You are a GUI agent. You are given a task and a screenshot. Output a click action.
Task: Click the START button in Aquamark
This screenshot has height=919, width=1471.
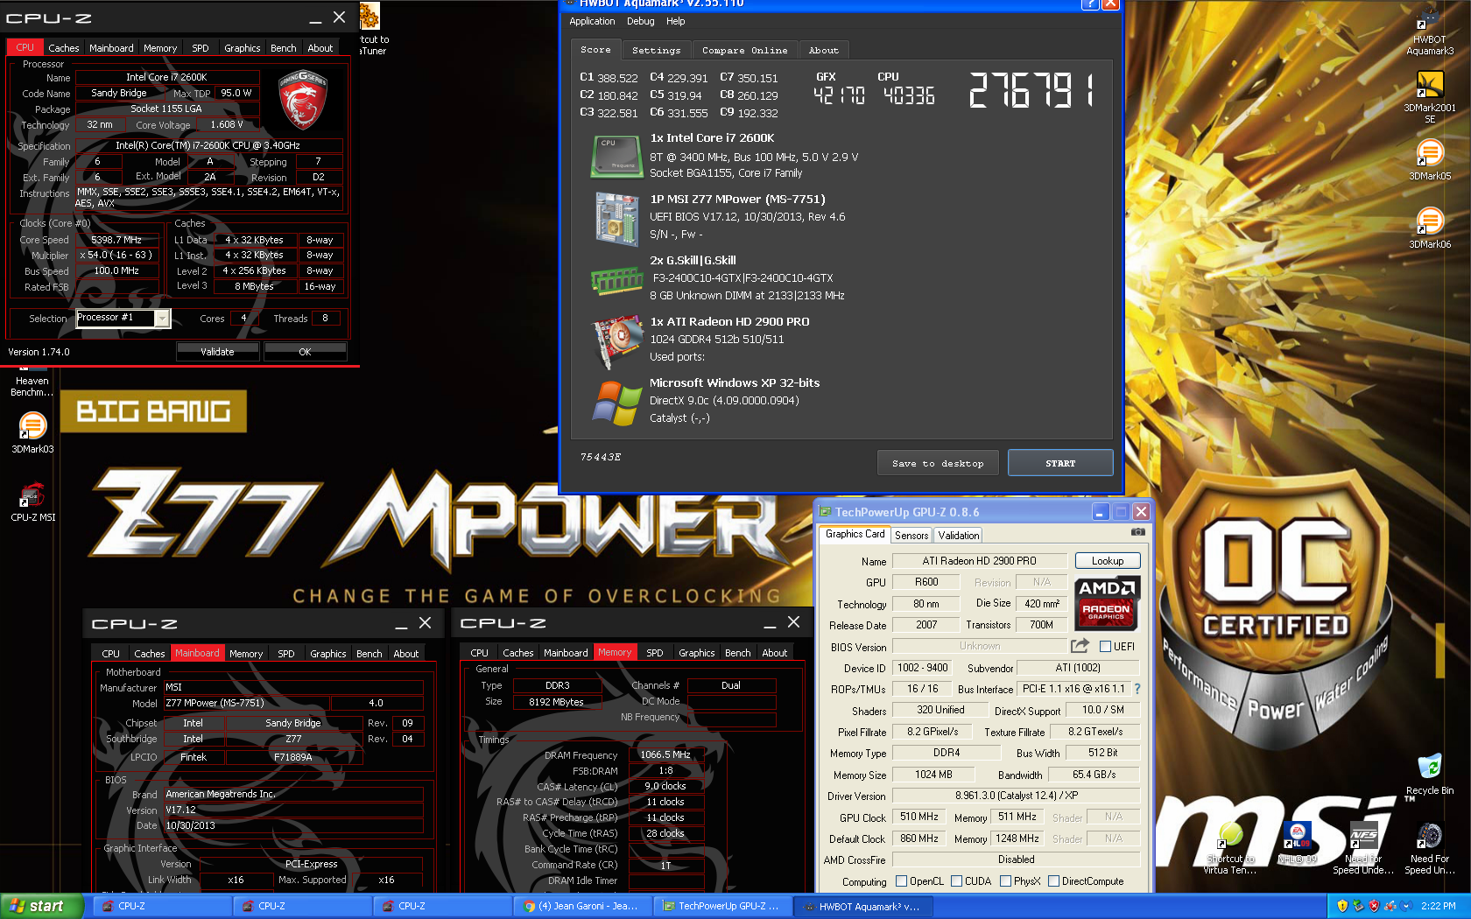(1059, 463)
